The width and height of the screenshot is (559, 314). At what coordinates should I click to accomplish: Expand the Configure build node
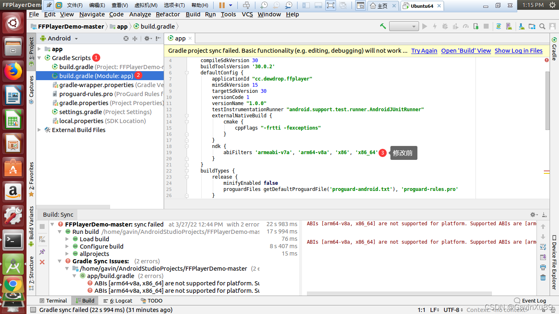click(67, 247)
